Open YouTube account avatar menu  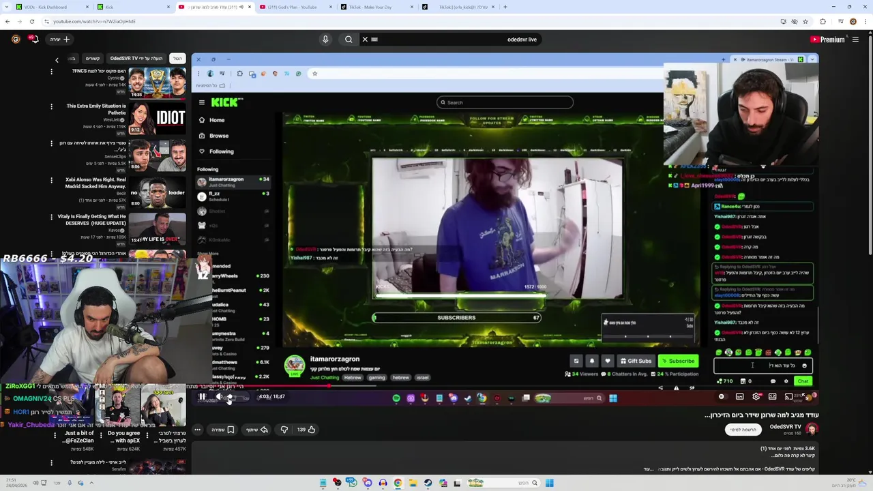[x=16, y=40]
